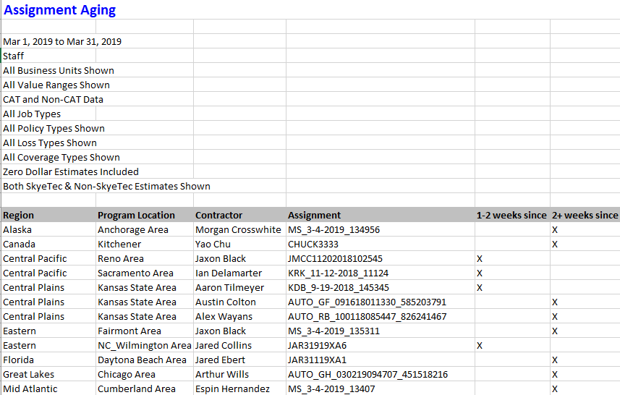Image resolution: width=620 pixels, height=395 pixels.
Task: Click the Kitchener program location cell
Action: (x=119, y=244)
